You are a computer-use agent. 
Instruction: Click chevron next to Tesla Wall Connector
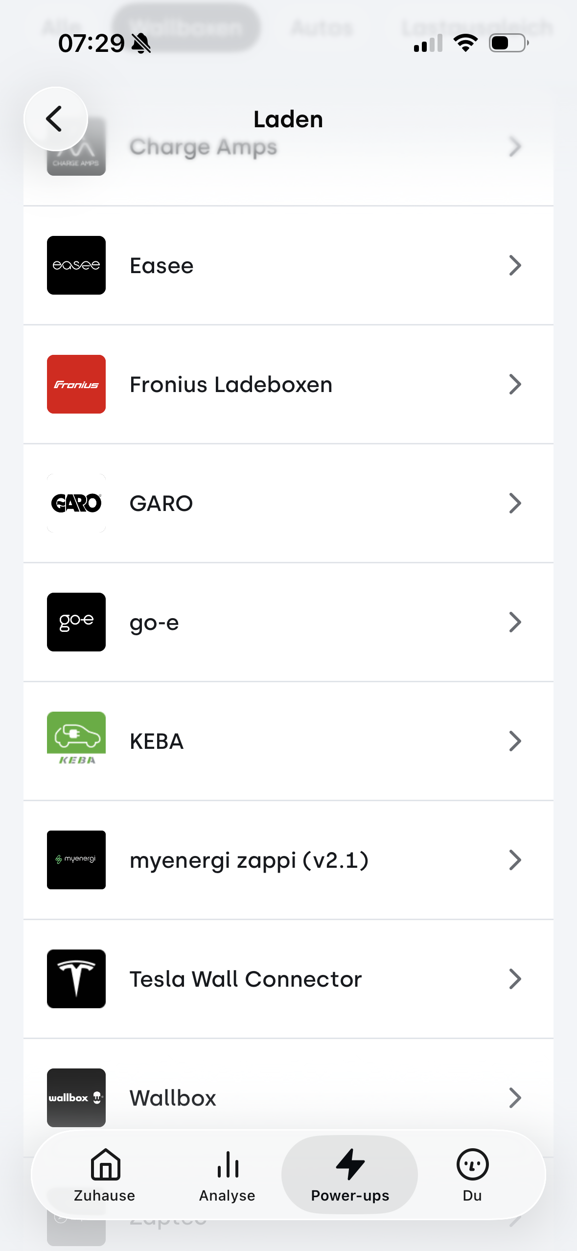[515, 979]
